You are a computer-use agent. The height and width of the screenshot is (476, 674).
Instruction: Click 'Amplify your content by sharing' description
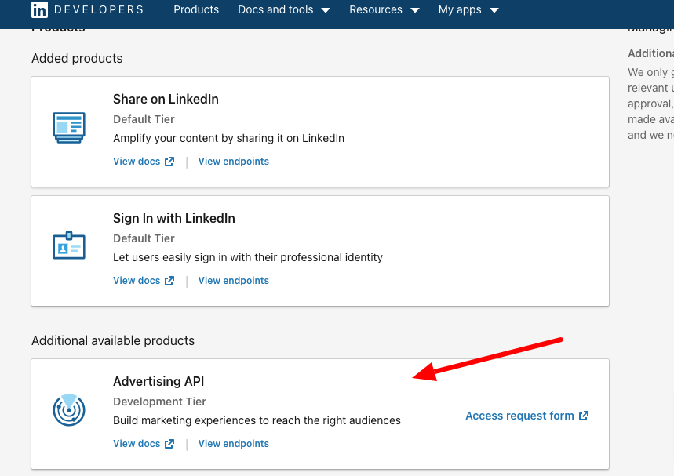tap(228, 138)
